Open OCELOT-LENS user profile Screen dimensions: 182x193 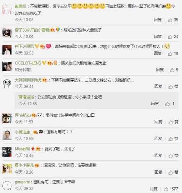pos(28,63)
